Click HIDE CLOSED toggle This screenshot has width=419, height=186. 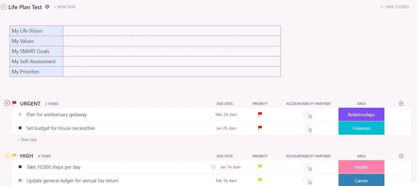395,7
